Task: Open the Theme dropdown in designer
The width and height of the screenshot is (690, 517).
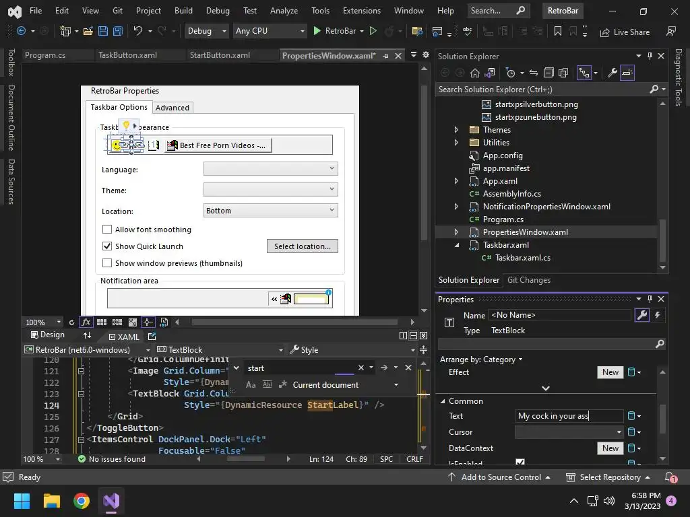Action: pyautogui.click(x=271, y=189)
